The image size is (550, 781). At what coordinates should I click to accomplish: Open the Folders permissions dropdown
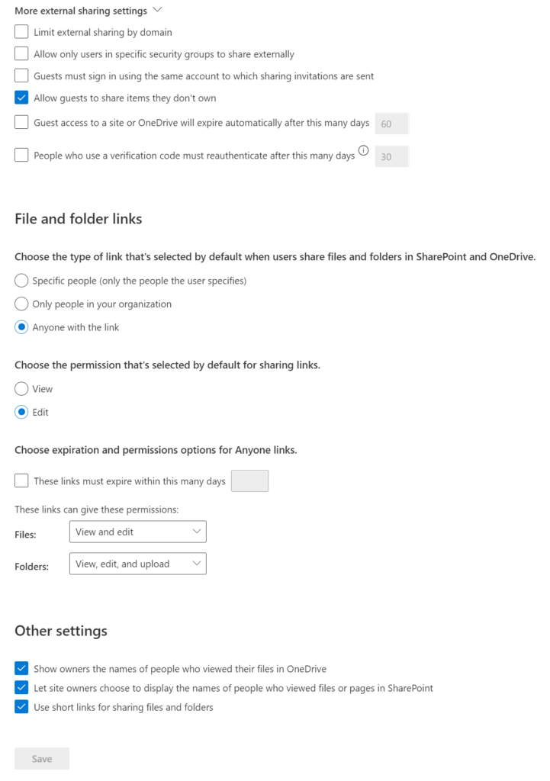pyautogui.click(x=137, y=564)
